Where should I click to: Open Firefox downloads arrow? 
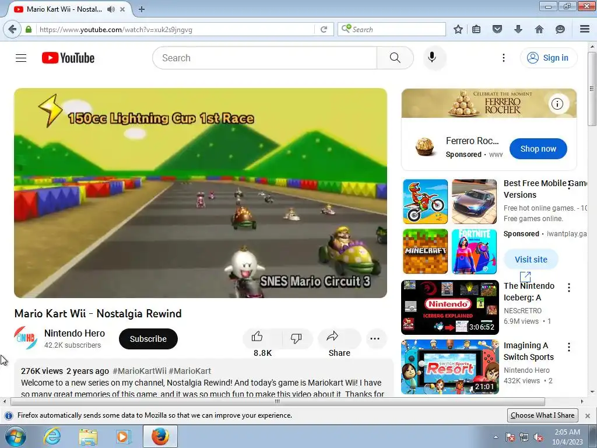coord(518,29)
